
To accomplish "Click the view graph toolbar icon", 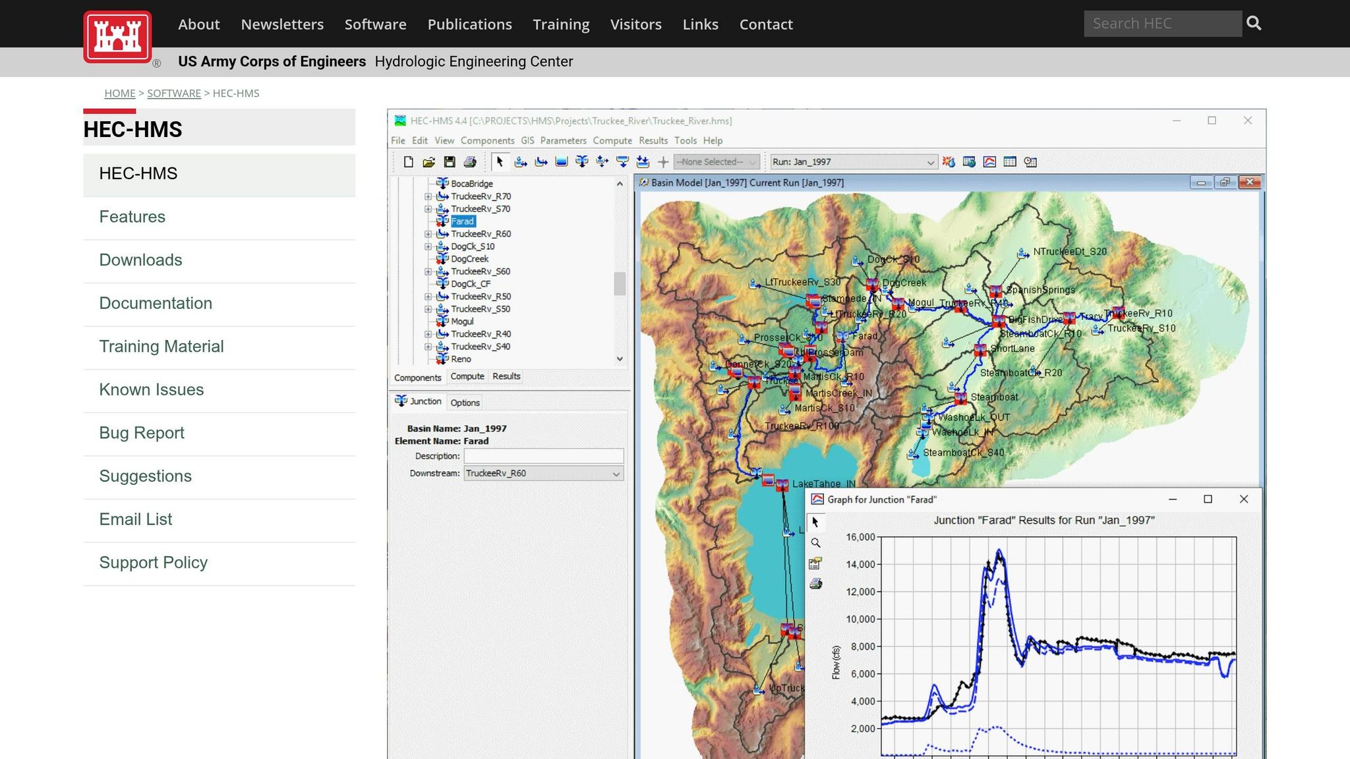I will pos(989,162).
